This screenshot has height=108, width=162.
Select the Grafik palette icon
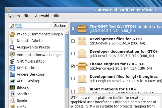coord(12,106)
